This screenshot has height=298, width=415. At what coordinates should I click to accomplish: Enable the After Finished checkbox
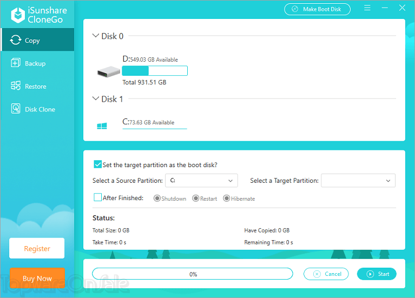(x=97, y=197)
